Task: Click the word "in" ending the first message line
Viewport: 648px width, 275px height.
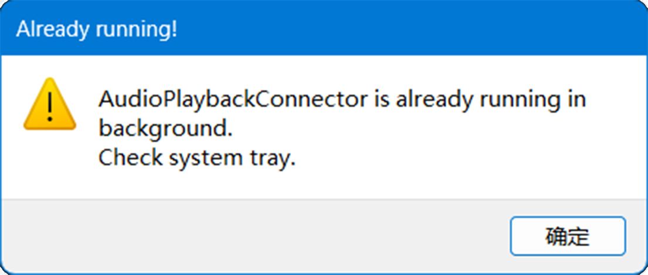Action: (x=576, y=99)
